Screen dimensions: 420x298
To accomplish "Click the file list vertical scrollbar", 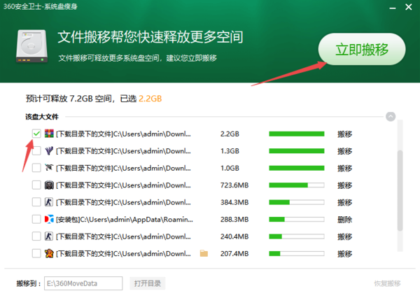I will tap(400, 189).
